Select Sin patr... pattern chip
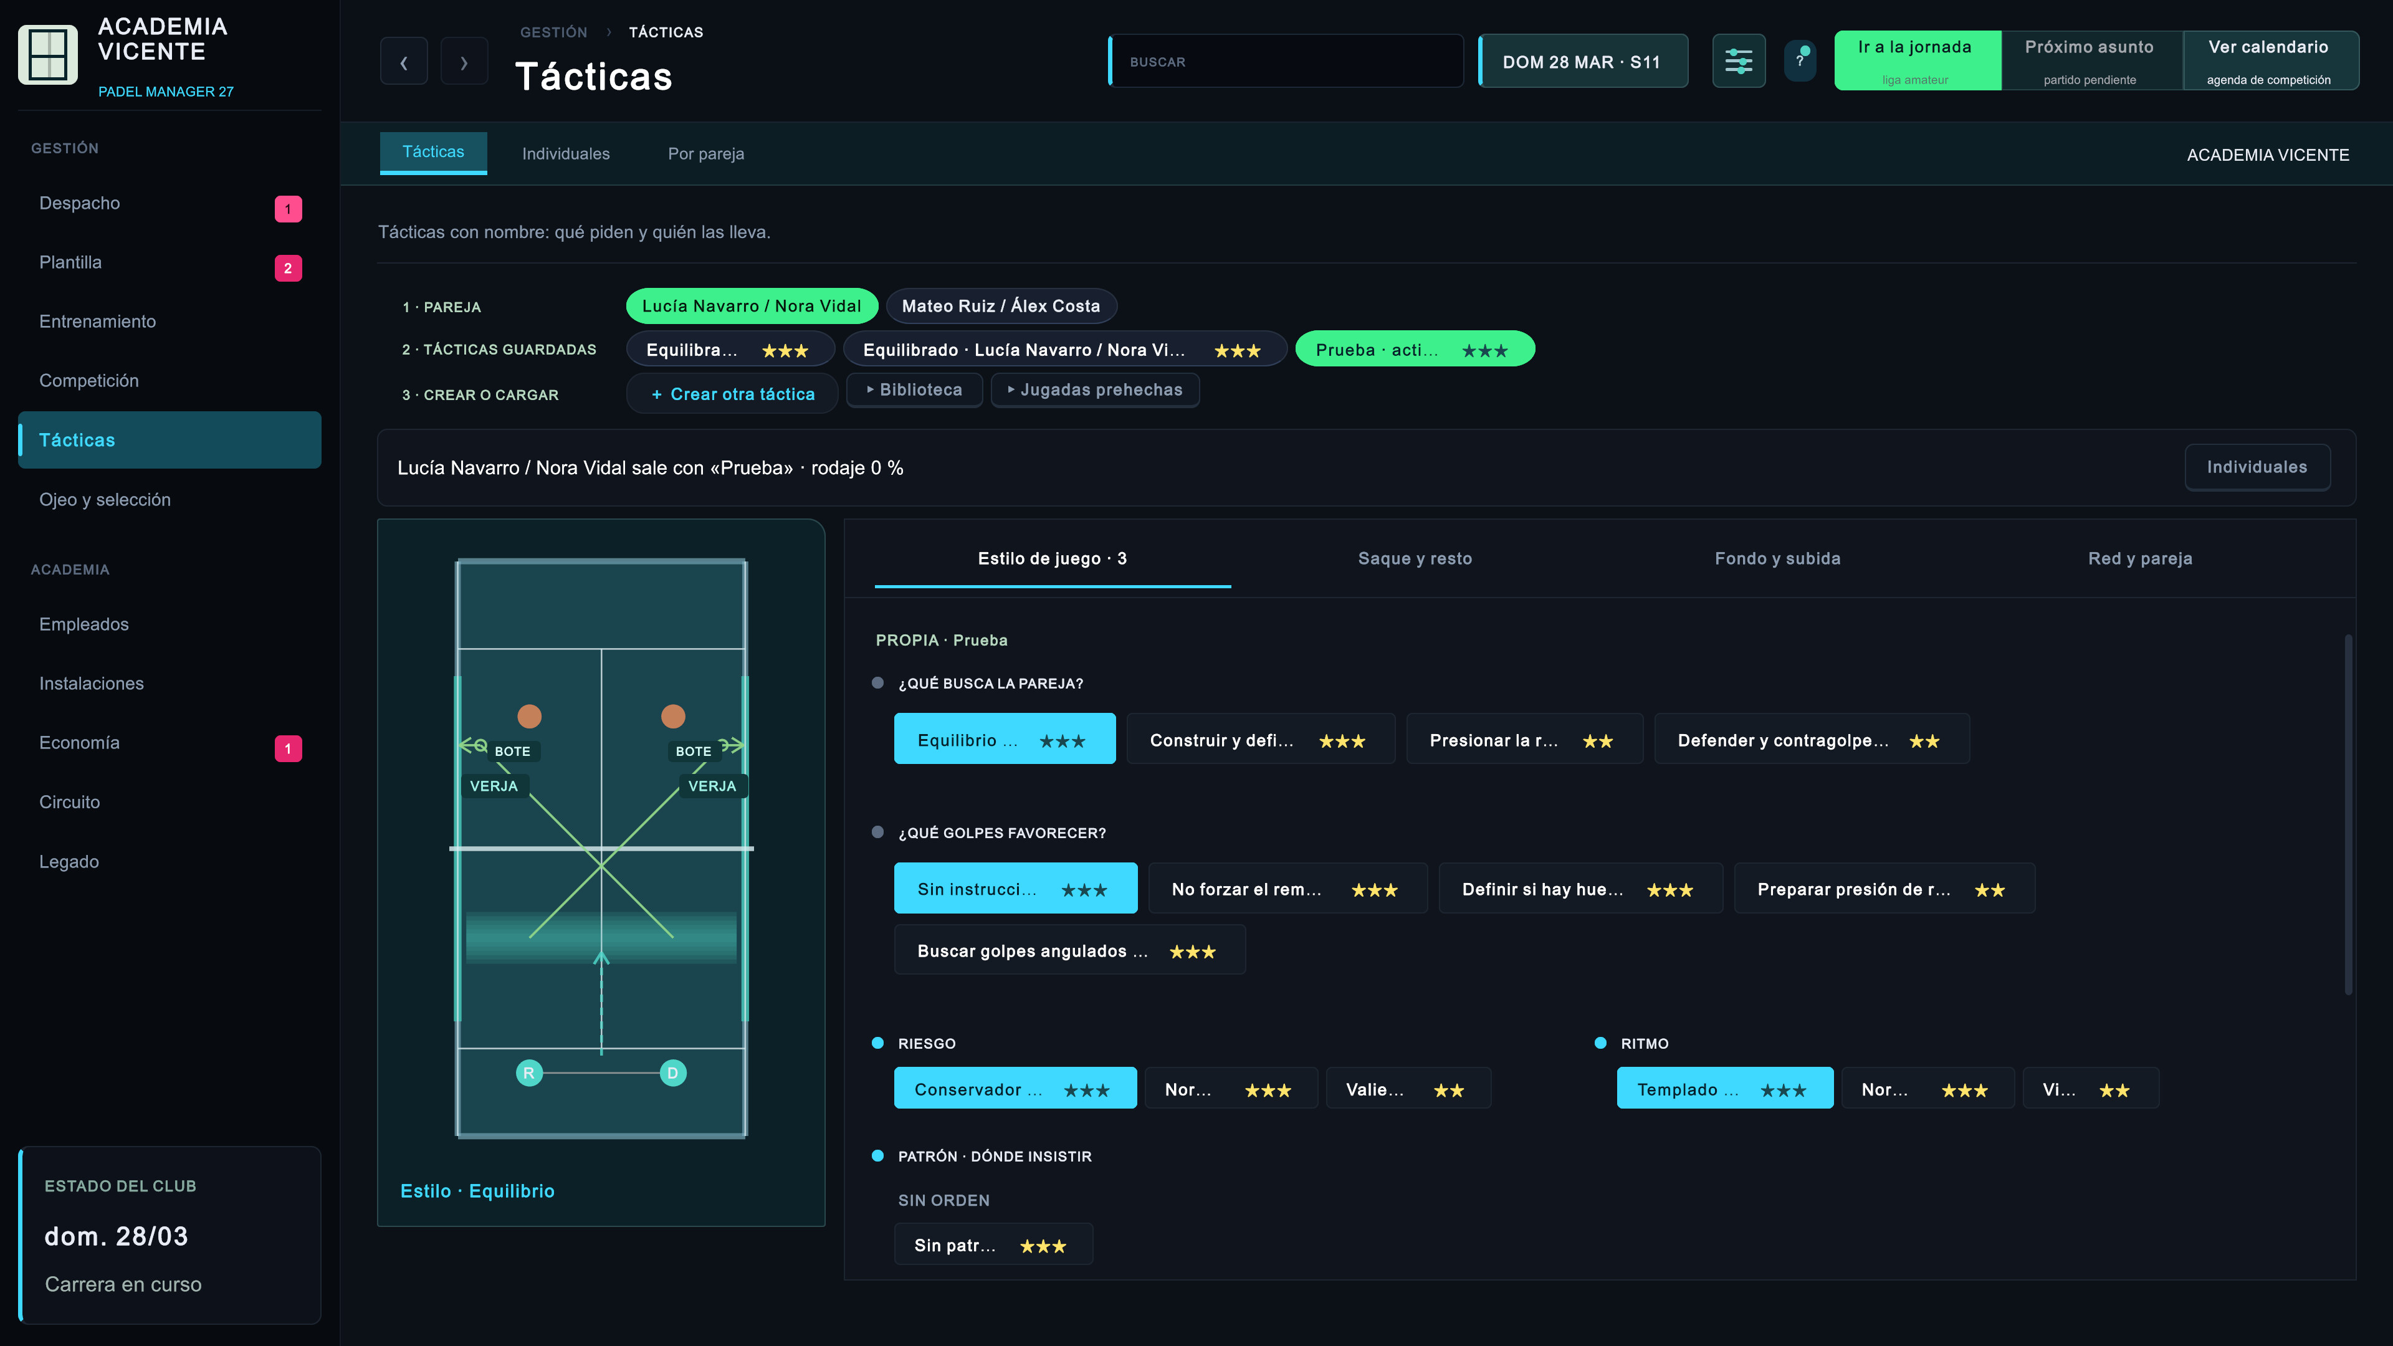The width and height of the screenshot is (2393, 1346). point(993,1245)
